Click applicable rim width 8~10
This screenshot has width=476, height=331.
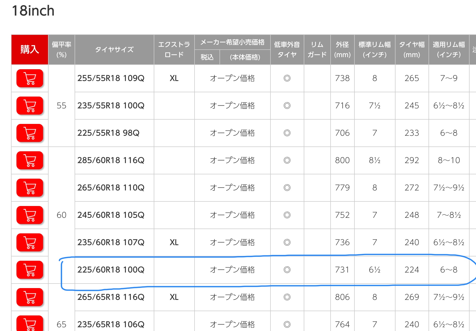449,160
